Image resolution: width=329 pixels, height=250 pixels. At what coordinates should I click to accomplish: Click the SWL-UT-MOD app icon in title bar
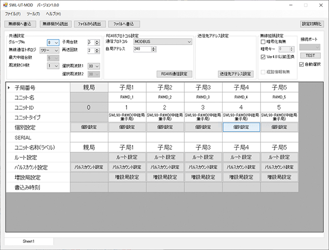5,5
